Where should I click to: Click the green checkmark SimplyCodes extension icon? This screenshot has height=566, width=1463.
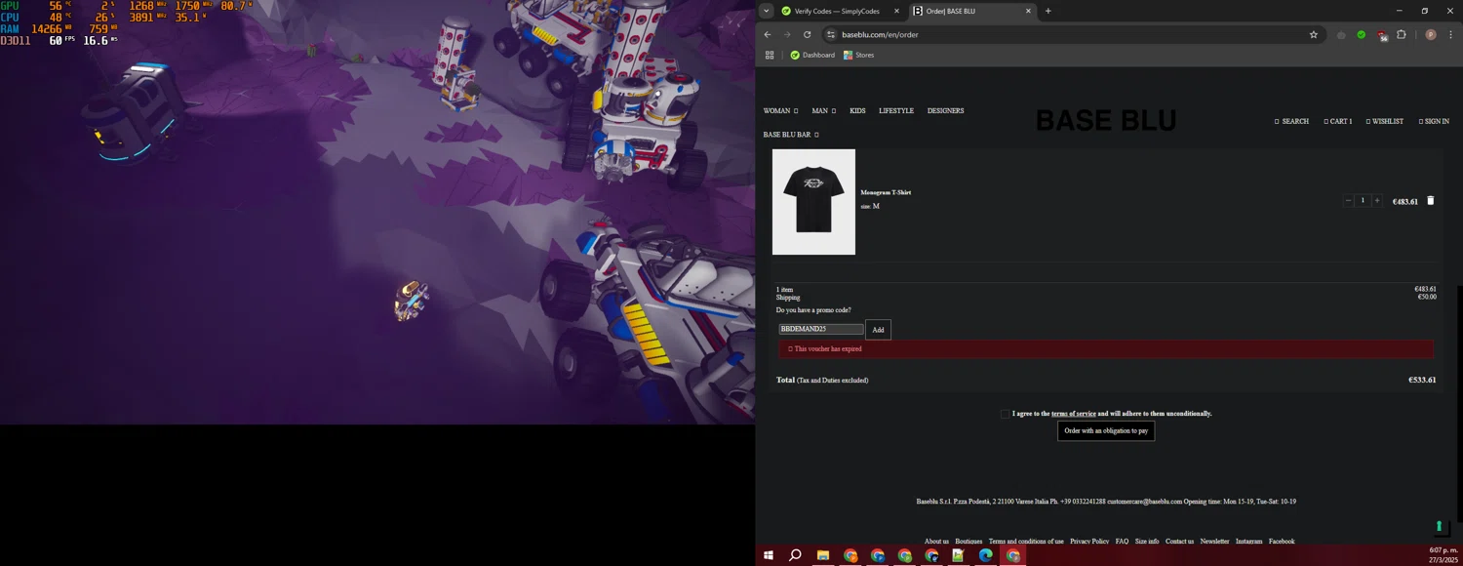1362,34
